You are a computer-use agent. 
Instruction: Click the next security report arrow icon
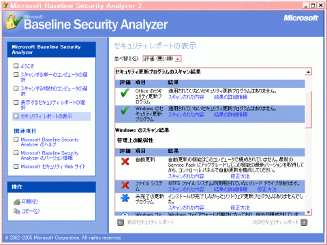point(304,223)
